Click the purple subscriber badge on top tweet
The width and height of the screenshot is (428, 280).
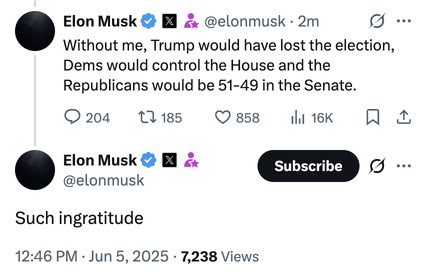coord(191,21)
